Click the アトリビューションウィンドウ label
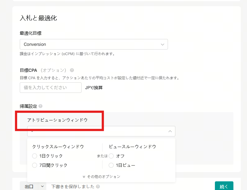 coord(57,120)
